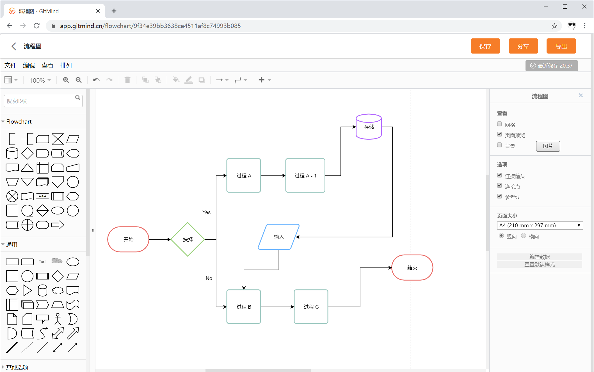Image resolution: width=594 pixels, height=372 pixels.
Task: Click the orange 导出 export button
Action: [x=561, y=46]
